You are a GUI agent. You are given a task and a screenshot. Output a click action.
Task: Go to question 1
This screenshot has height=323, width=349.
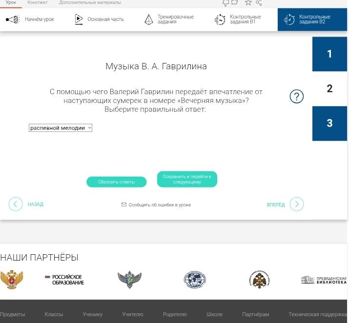coord(329,54)
